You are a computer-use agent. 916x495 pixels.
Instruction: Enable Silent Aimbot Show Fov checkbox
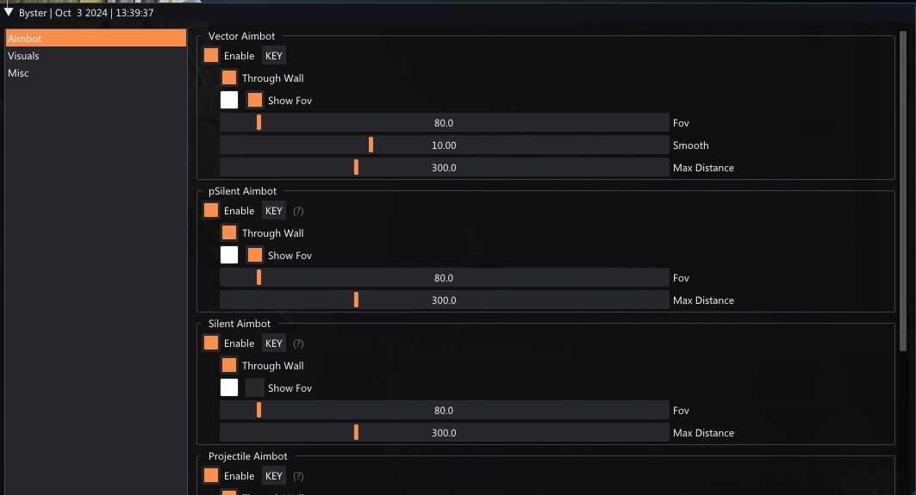click(x=255, y=388)
